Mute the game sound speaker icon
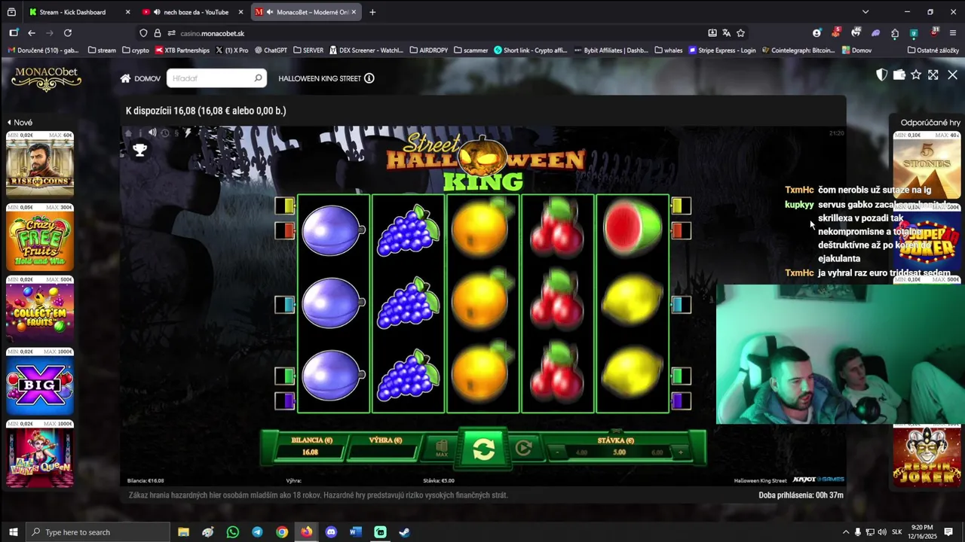Screen dimensions: 965x542 [x=152, y=132]
